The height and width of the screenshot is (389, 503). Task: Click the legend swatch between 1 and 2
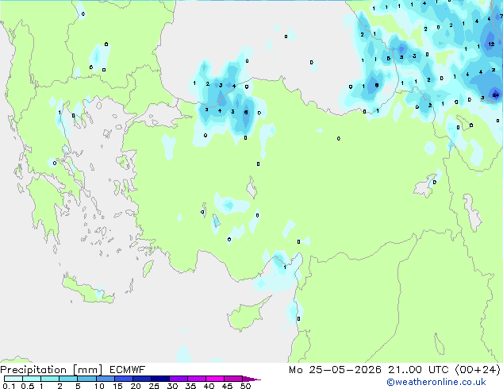pyautogui.click(x=50, y=379)
